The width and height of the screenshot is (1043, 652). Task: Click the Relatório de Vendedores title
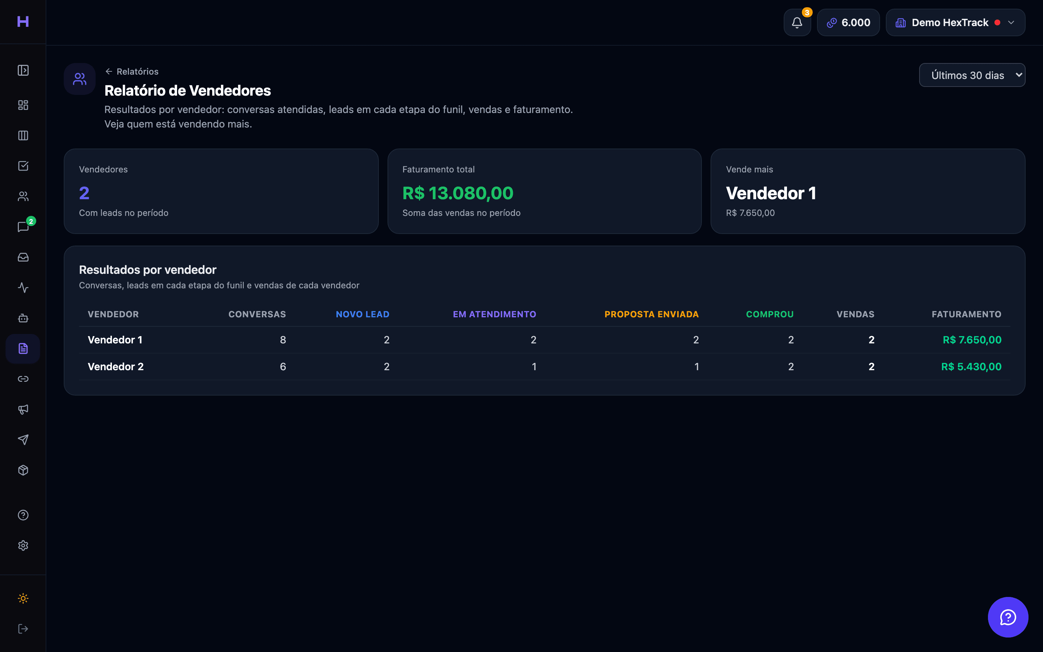click(x=188, y=91)
